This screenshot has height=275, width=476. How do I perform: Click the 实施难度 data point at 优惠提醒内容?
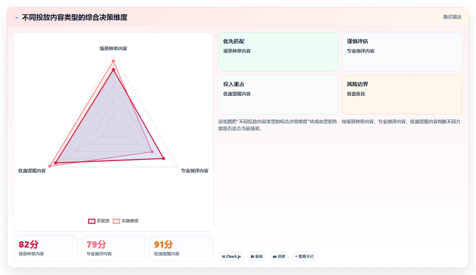click(50, 166)
